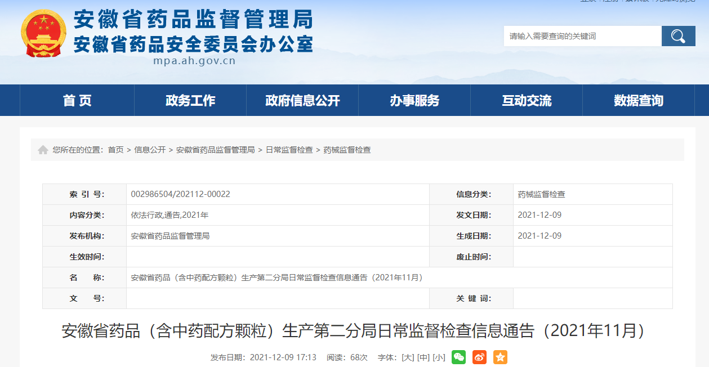Click the 内容分类 label cell
Viewport: 709px width, 367px height.
[x=84, y=215]
